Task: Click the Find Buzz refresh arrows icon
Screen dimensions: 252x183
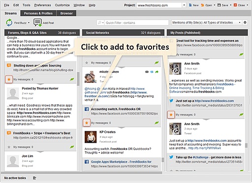Action: coord(9,23)
